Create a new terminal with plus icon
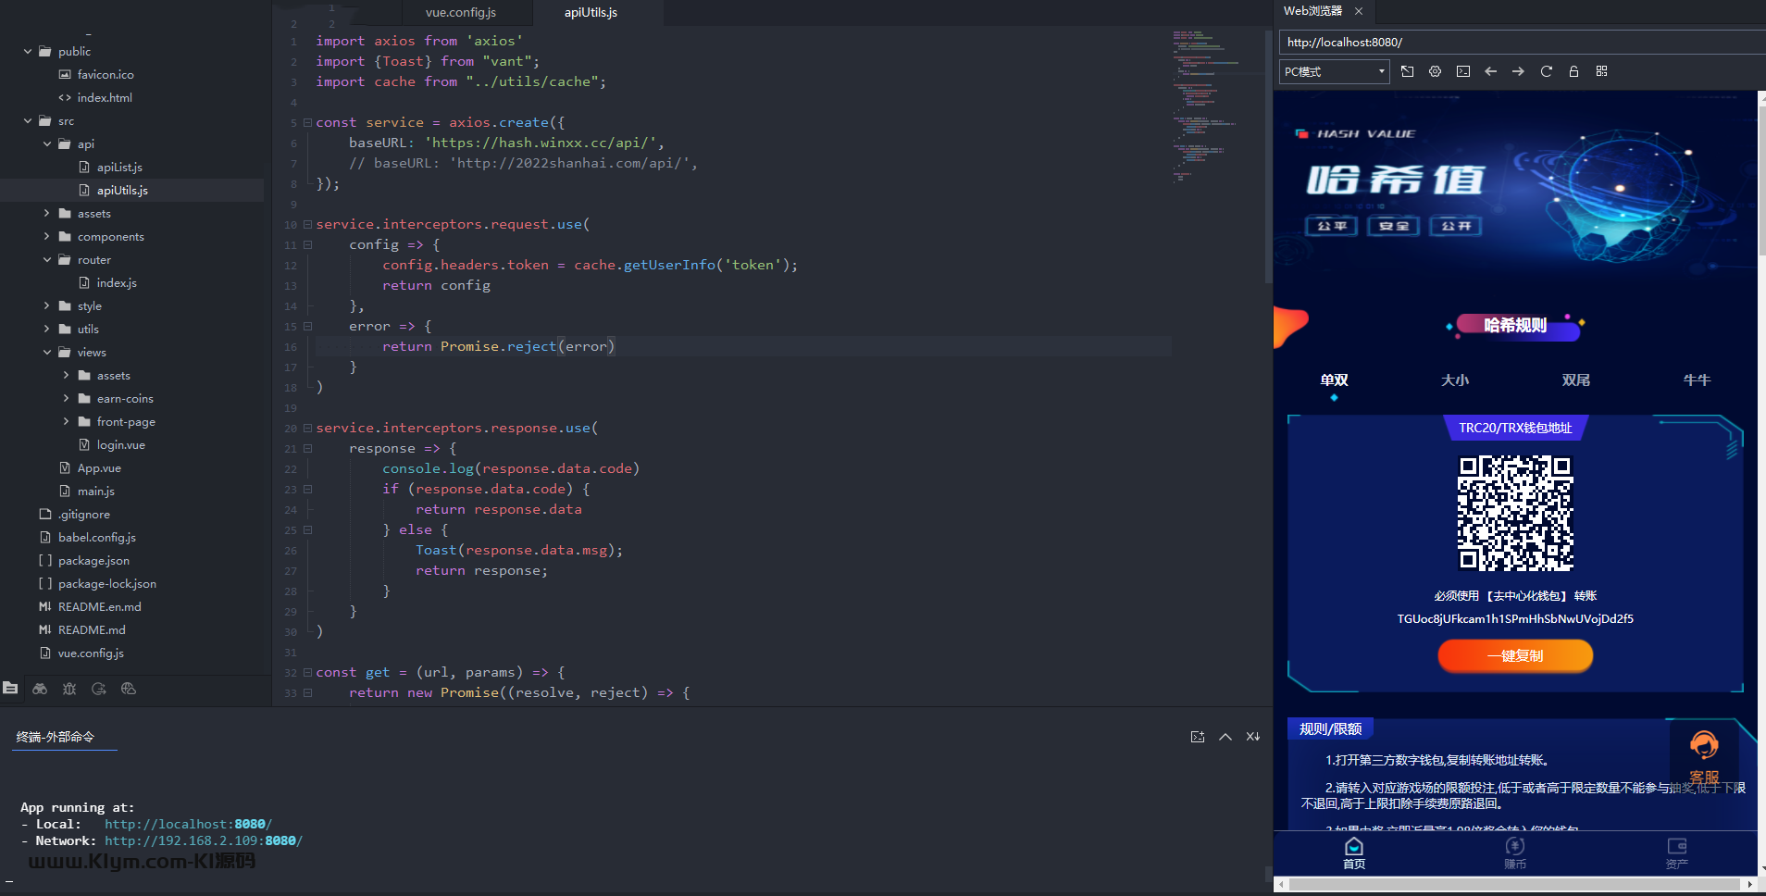Viewport: 1766px width, 896px height. coord(1198,737)
